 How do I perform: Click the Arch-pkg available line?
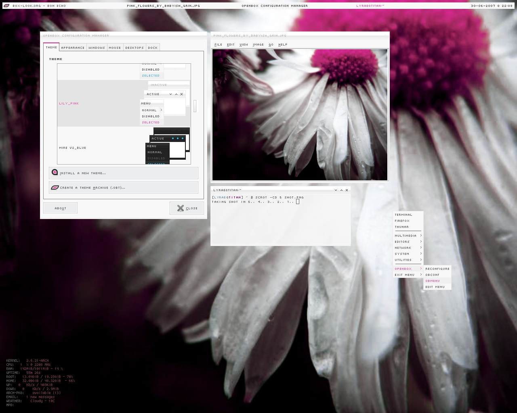point(34,393)
